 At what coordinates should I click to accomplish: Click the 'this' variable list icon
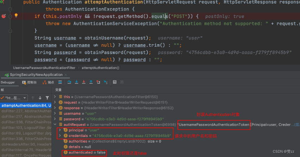coord(61,97)
